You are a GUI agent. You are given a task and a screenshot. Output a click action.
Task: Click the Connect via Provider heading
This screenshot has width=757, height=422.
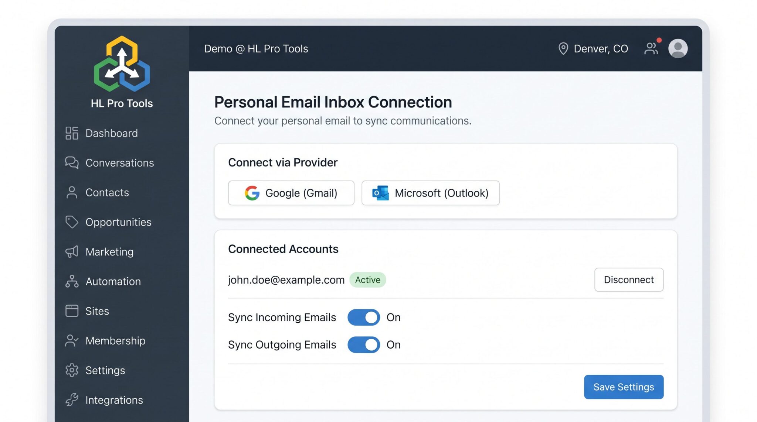pyautogui.click(x=283, y=162)
